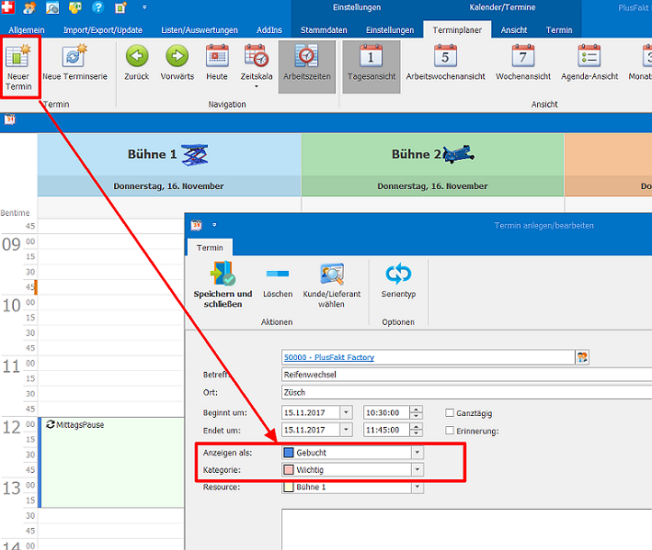Switch to Tagesansicht day view
The width and height of the screenshot is (652, 550).
tap(372, 66)
